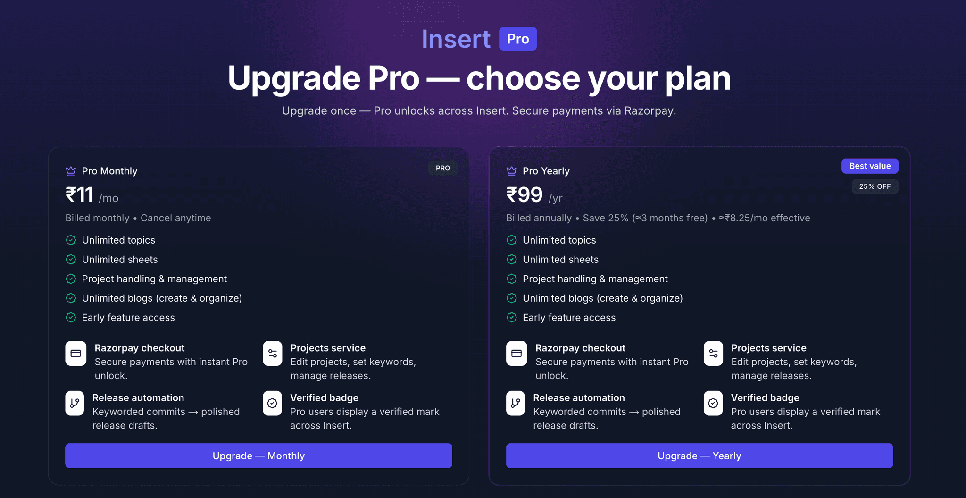Click the 25% OFF badge

pyautogui.click(x=874, y=186)
